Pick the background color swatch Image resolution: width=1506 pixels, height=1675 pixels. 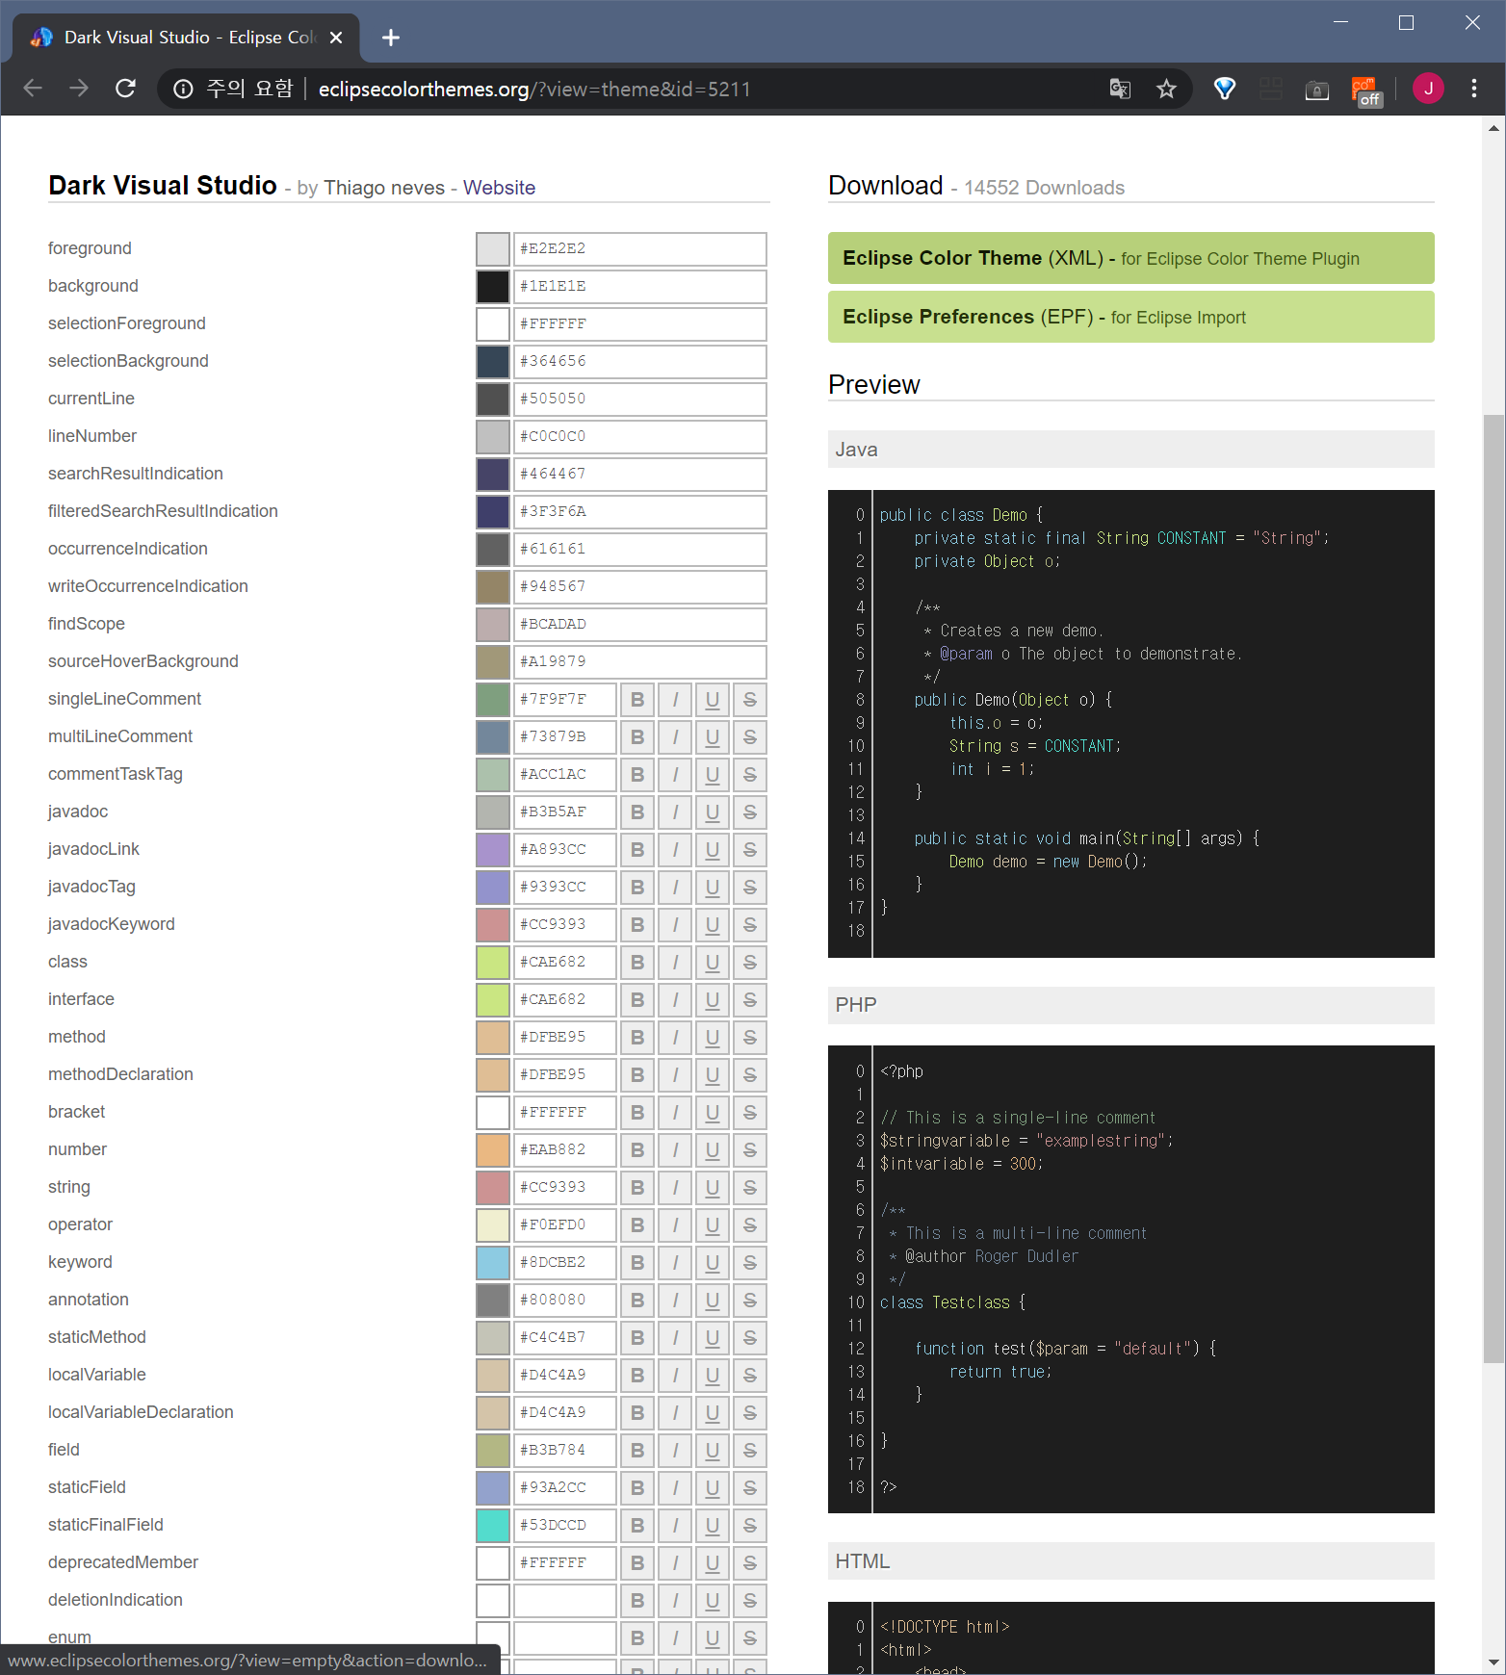(x=493, y=287)
